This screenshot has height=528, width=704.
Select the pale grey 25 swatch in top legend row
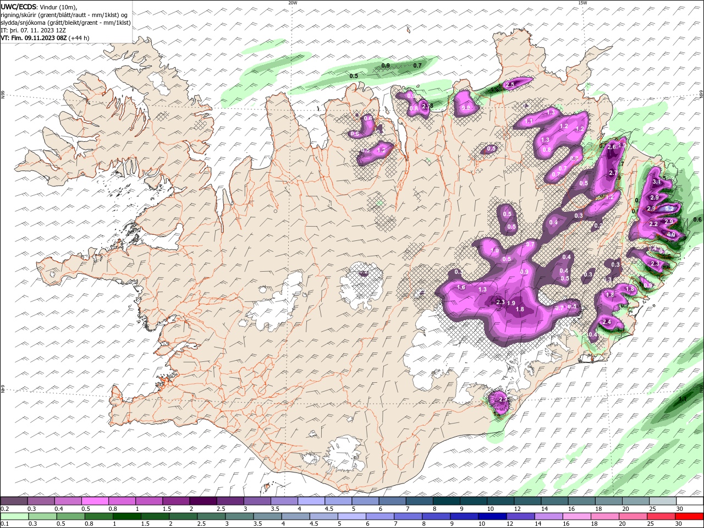click(662, 501)
